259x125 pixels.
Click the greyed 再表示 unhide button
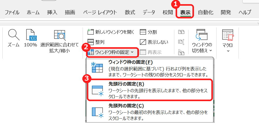click(x=151, y=52)
